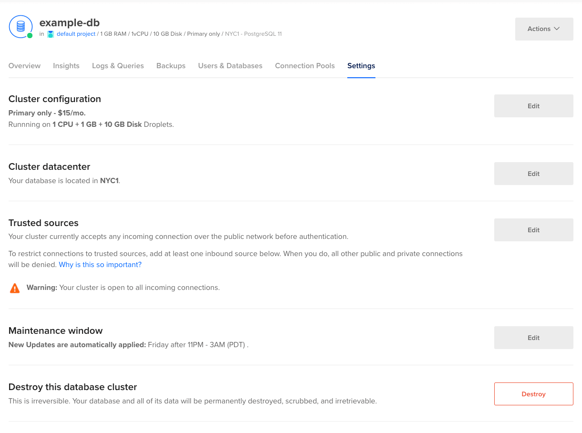
Task: Open the Insights tab
Action: 66,66
